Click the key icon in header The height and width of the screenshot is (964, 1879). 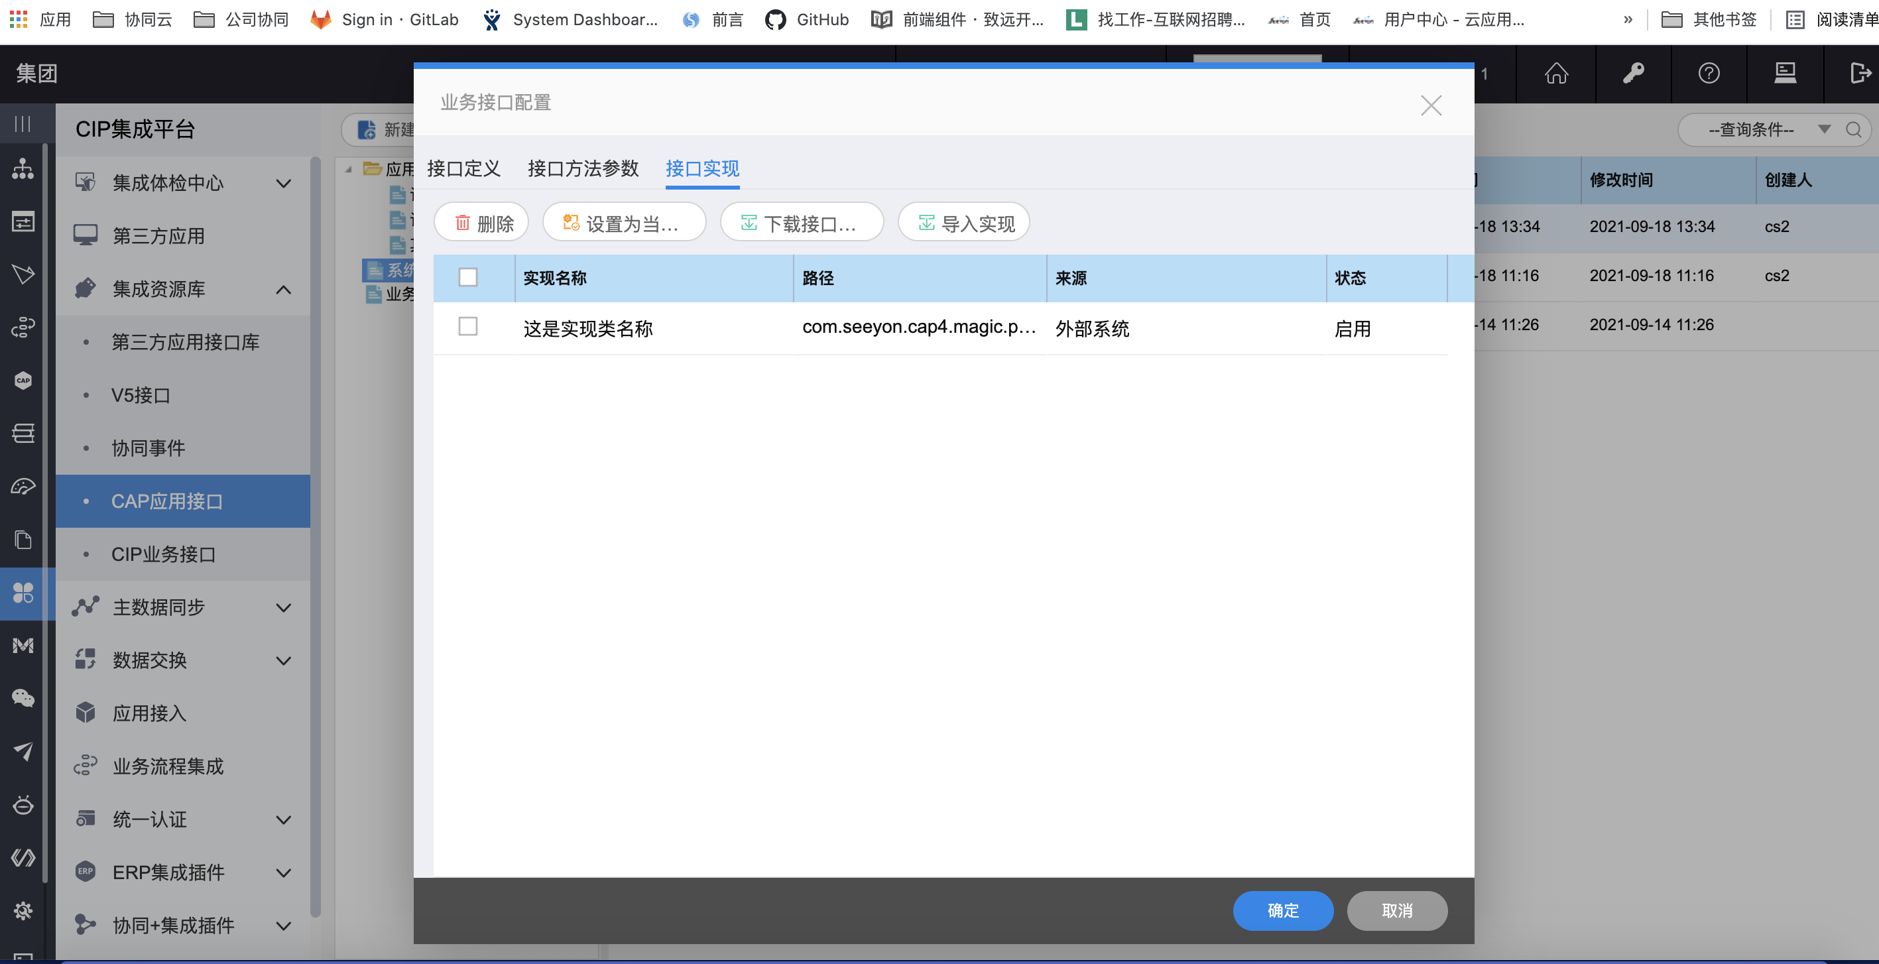[1633, 73]
